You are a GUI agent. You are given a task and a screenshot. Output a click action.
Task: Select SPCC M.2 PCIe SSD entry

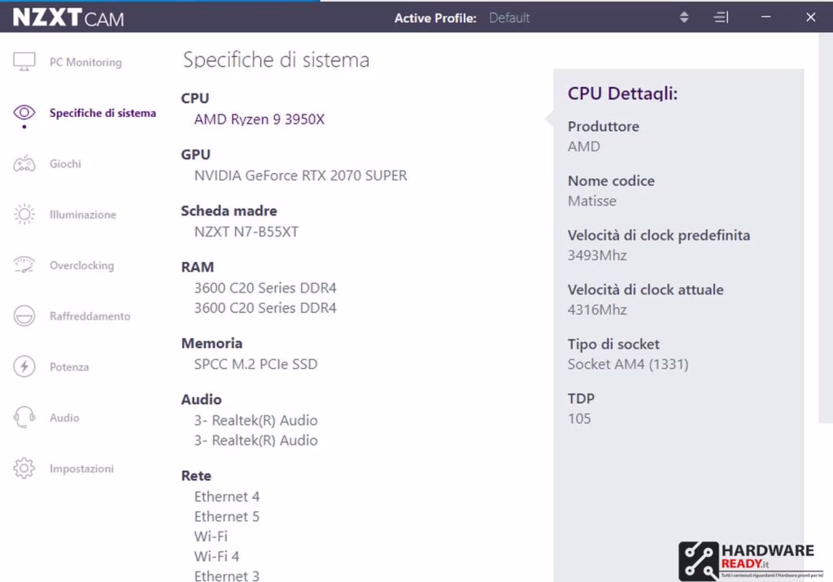pos(255,364)
